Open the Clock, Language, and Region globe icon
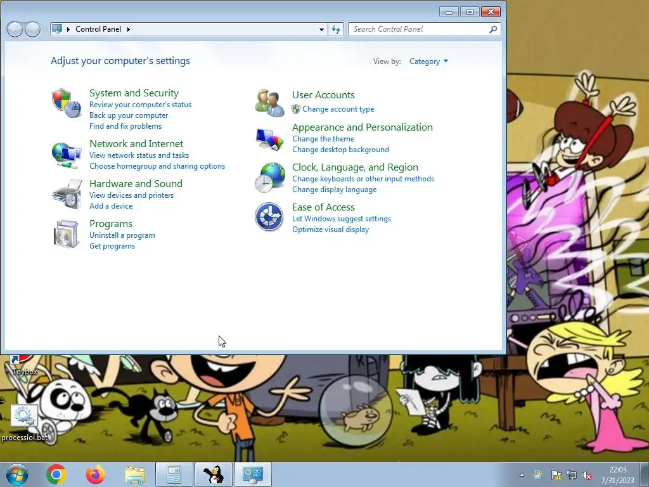649x487 pixels. coord(269,178)
